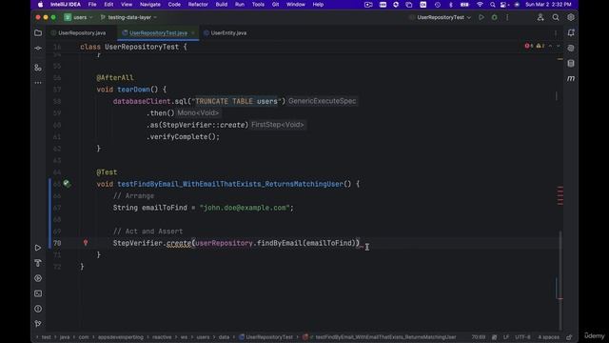The width and height of the screenshot is (609, 343).
Task: Open the Project tool window folder icon
Action: 38,33
